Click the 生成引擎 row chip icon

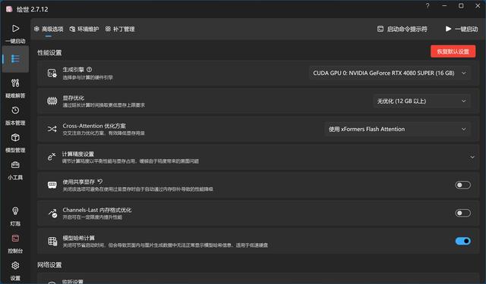point(52,73)
